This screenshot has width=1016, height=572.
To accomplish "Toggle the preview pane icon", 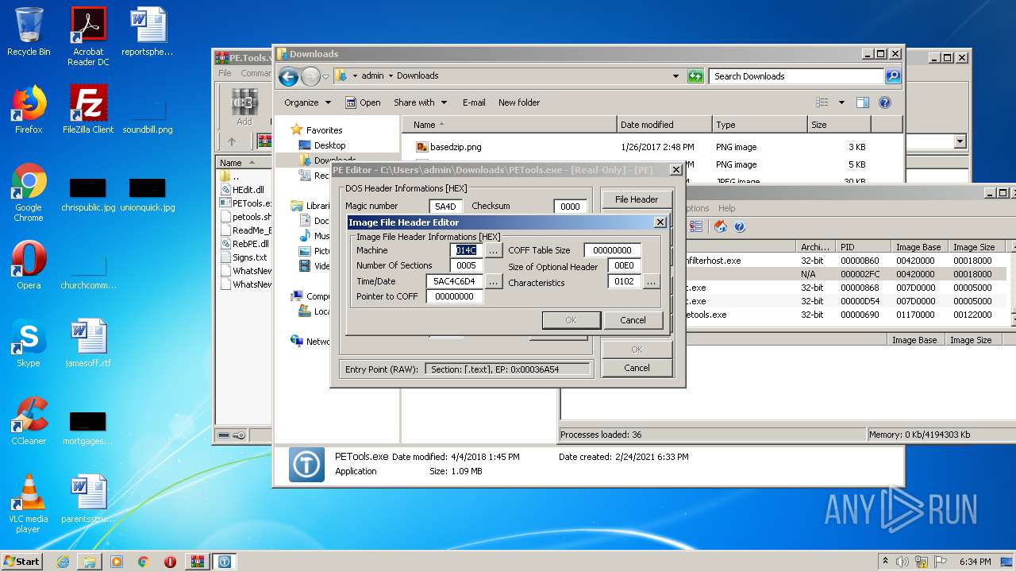I will pos(863,102).
